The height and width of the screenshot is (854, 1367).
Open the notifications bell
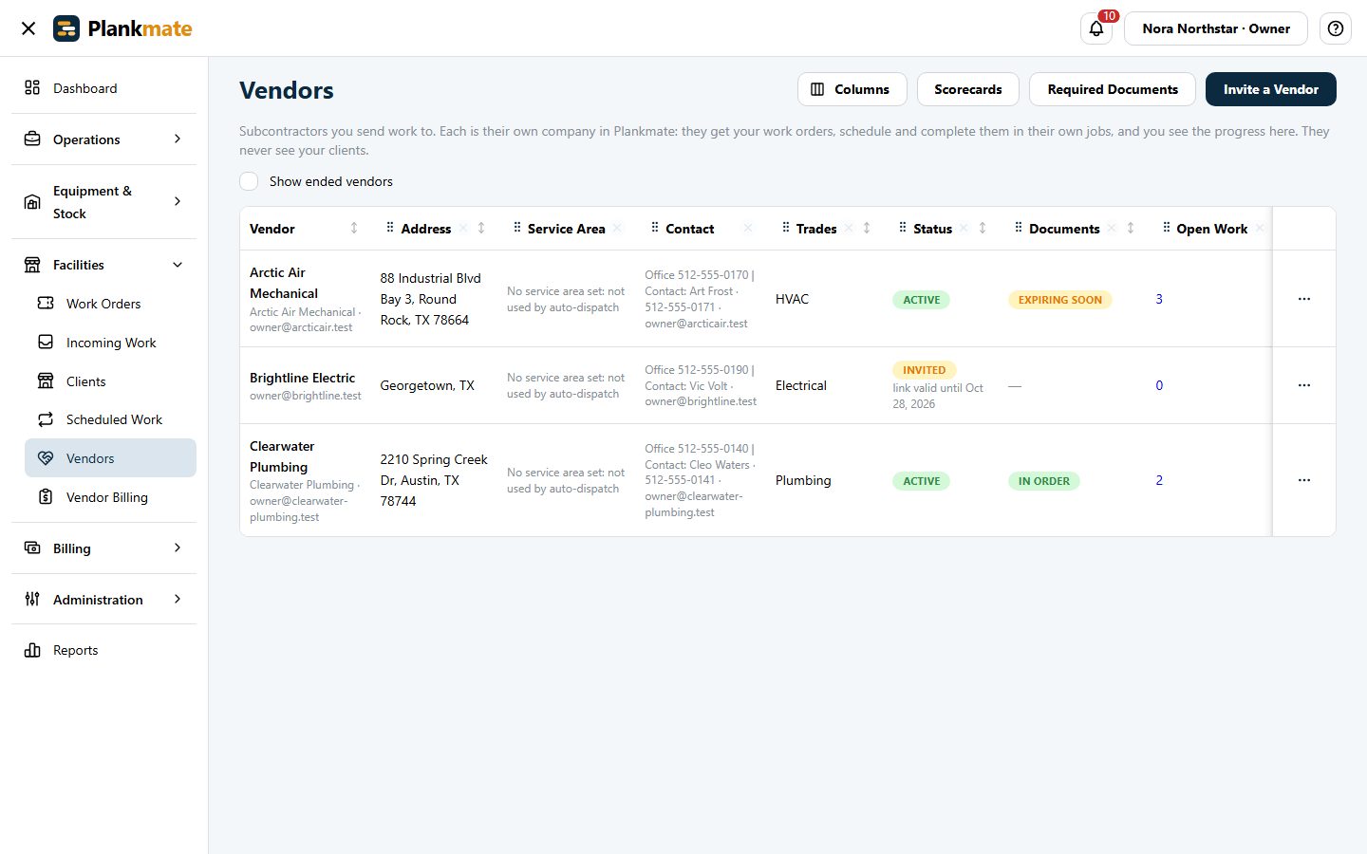(x=1096, y=28)
